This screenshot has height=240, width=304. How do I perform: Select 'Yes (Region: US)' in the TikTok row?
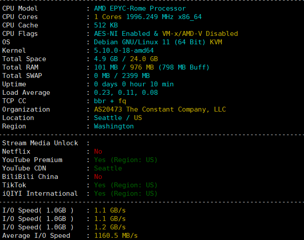[x=126, y=185]
